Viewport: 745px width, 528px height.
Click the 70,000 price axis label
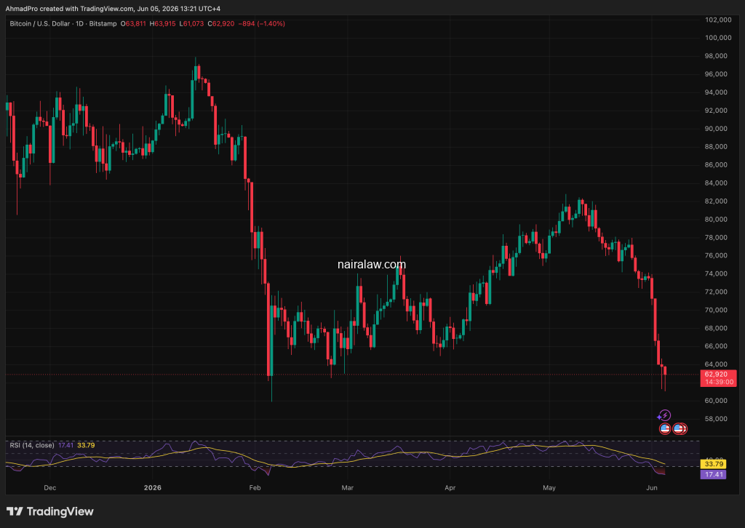coord(716,310)
